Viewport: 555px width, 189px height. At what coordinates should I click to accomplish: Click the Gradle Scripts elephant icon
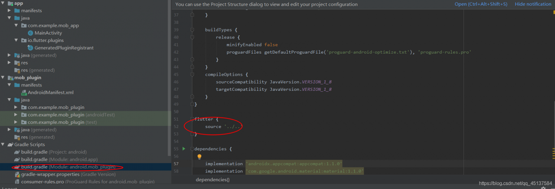[x=10, y=144]
